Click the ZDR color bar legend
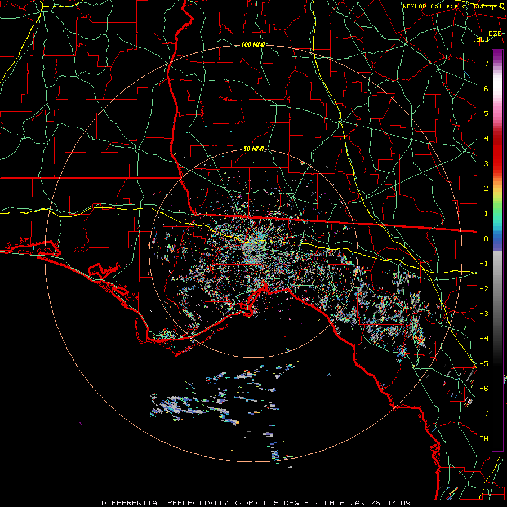The height and width of the screenshot is (507, 507). [497, 250]
